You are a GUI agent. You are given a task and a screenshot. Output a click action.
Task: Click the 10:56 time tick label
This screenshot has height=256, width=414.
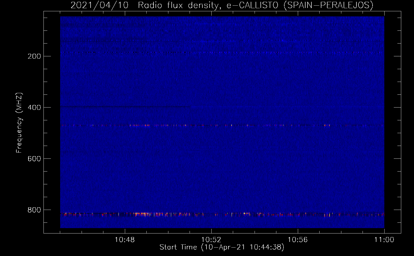pos(298,240)
